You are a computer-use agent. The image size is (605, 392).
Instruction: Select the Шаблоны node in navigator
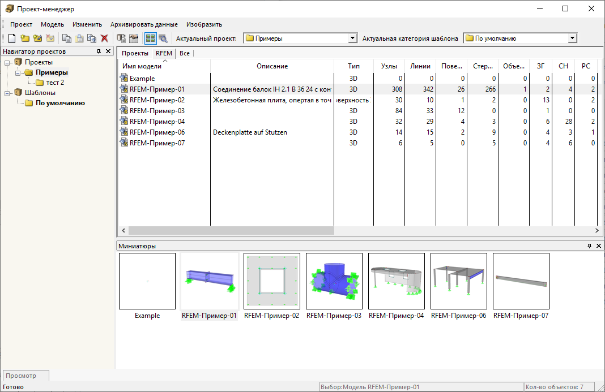[40, 93]
